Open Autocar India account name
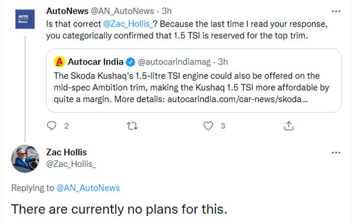The height and width of the screenshot is (223, 354). pos(96,62)
